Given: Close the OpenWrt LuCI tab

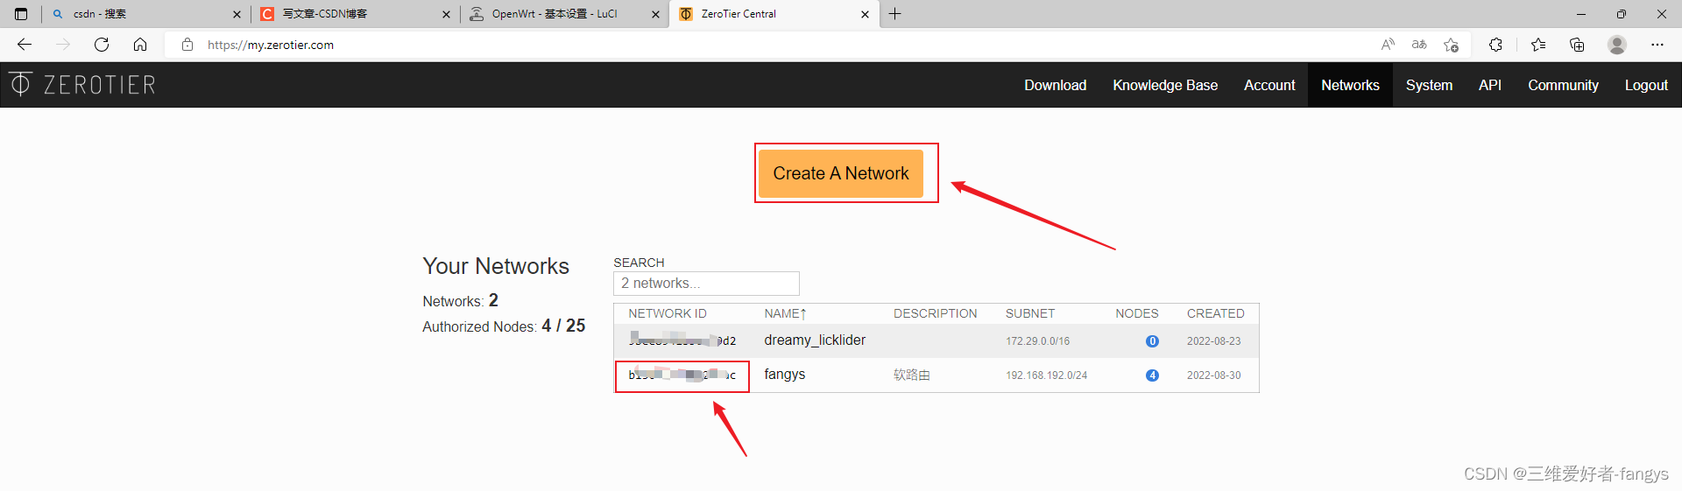Looking at the screenshot, I should (x=655, y=14).
